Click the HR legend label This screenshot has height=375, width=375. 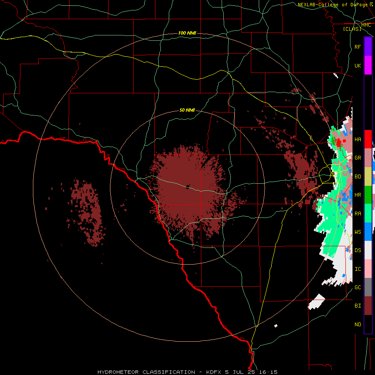[x=357, y=195]
